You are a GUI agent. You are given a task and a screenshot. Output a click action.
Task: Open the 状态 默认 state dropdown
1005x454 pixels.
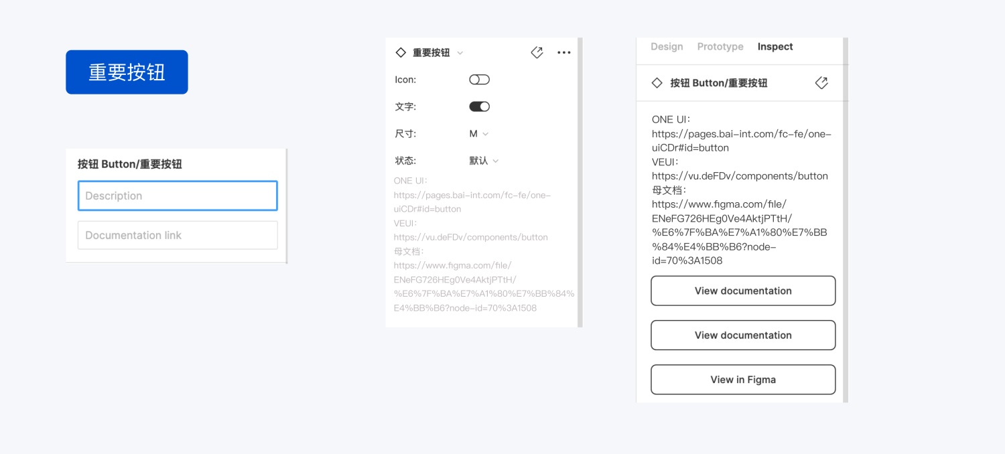[484, 161]
